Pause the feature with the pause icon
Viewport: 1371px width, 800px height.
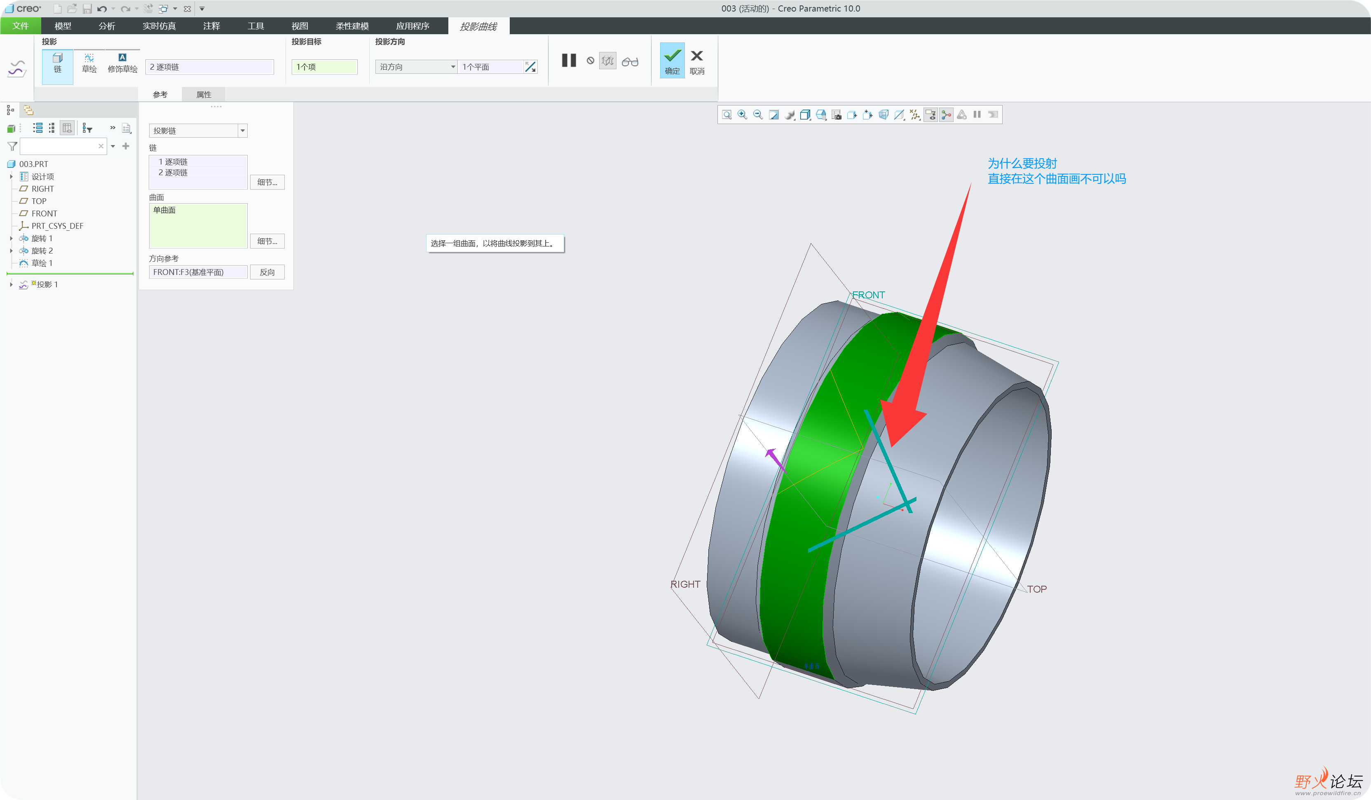pos(569,61)
